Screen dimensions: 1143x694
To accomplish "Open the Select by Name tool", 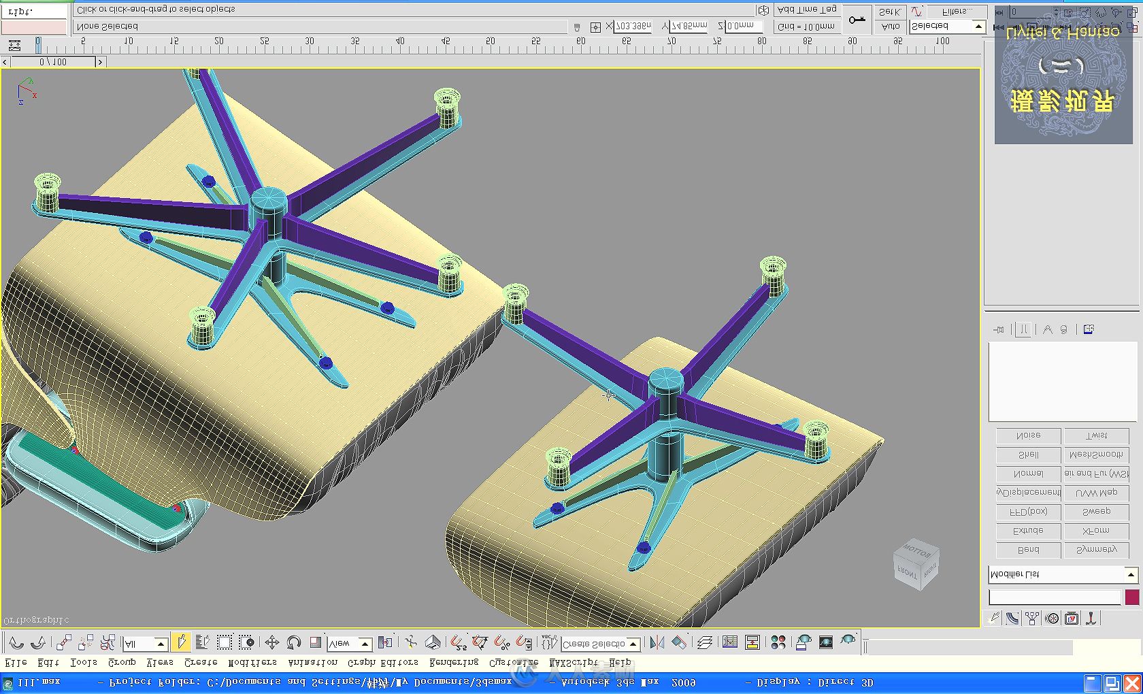I will (x=202, y=642).
